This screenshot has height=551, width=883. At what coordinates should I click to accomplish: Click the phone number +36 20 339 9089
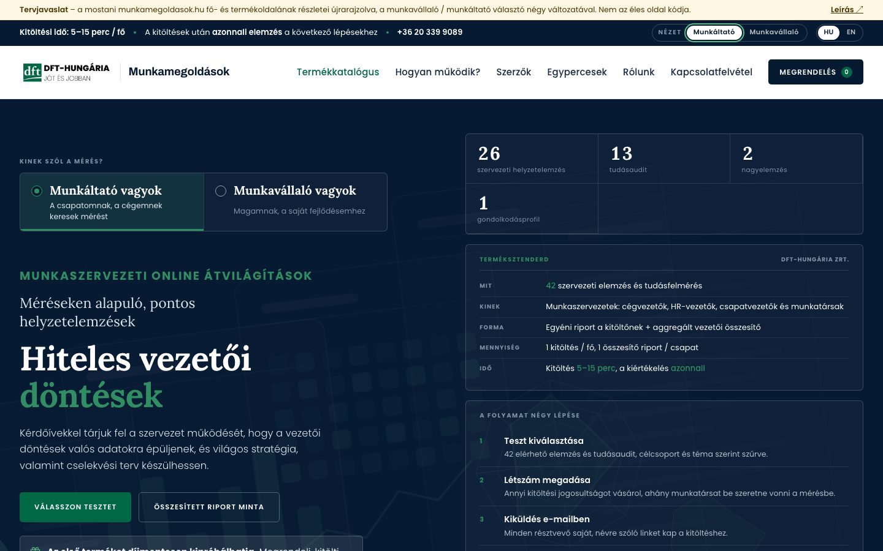pyautogui.click(x=430, y=32)
